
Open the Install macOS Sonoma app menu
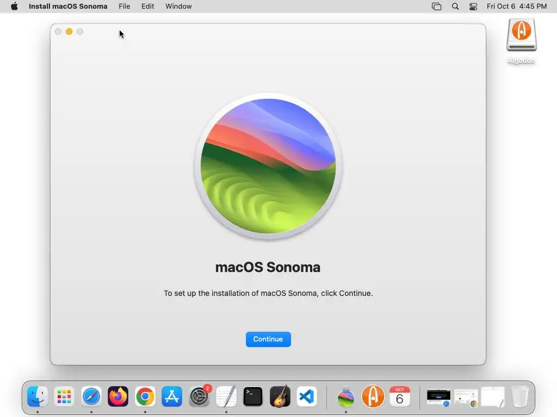click(x=68, y=7)
